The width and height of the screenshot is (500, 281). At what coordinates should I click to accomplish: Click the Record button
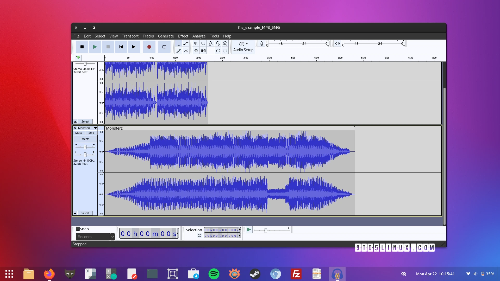click(x=149, y=47)
